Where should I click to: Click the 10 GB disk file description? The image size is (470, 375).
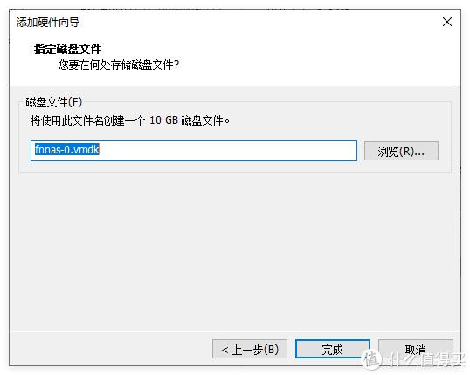pyautogui.click(x=130, y=120)
